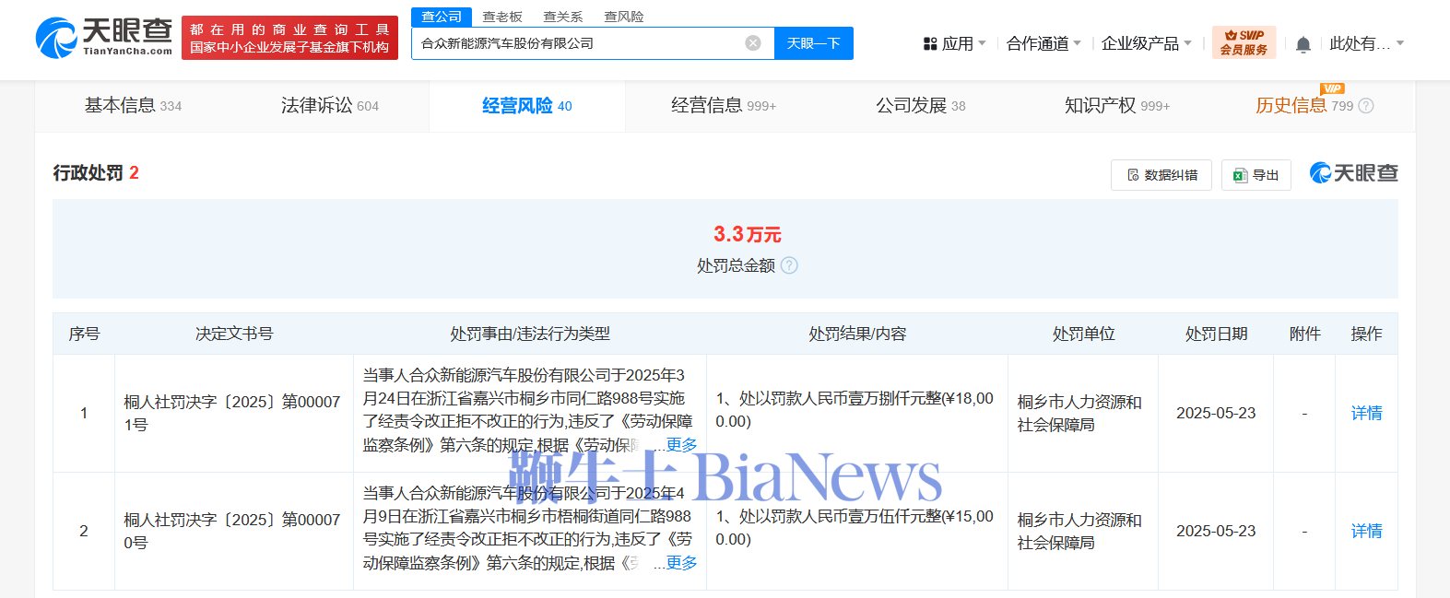Switch to the 知识产权 tab
Image resolution: width=1450 pixels, height=598 pixels.
coord(1117,106)
